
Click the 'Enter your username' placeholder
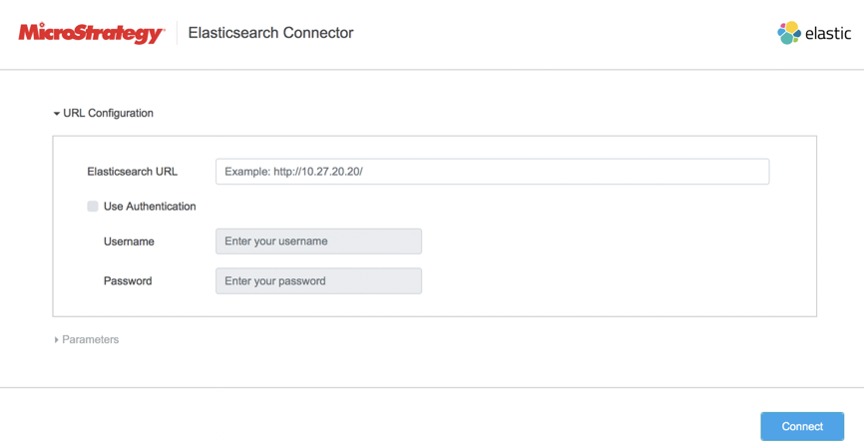tap(276, 241)
